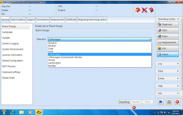Click the fullscreen frame icon button
Screen dimensions: 183x116
(x=169, y=102)
